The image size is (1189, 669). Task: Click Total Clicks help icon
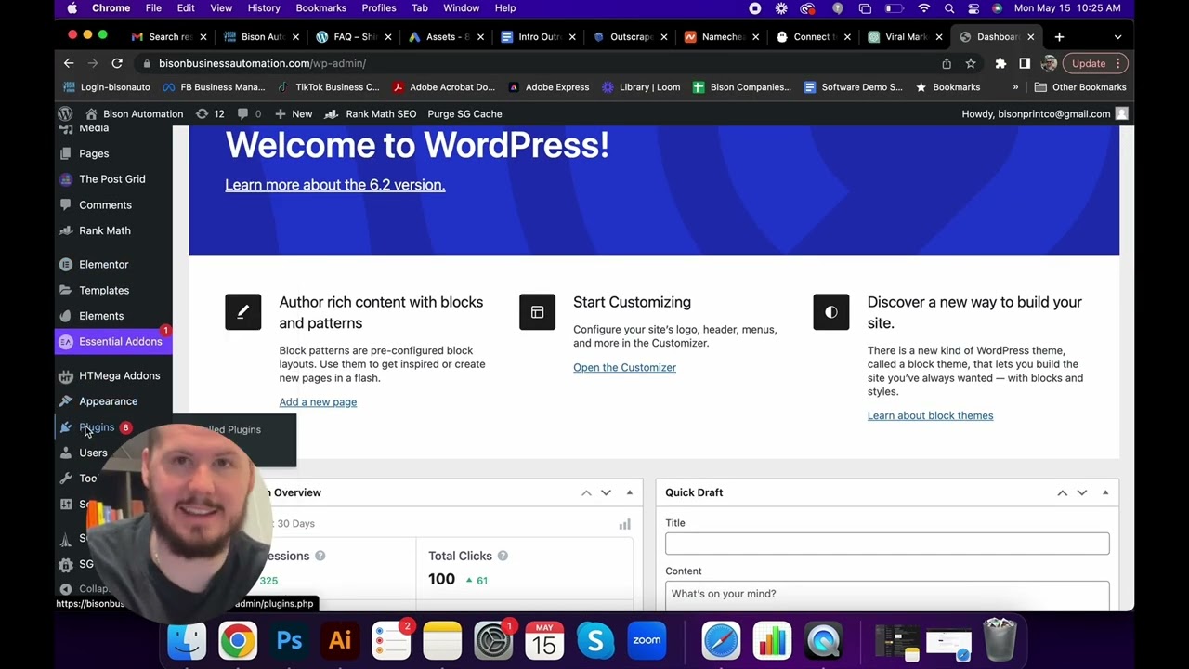503,557
